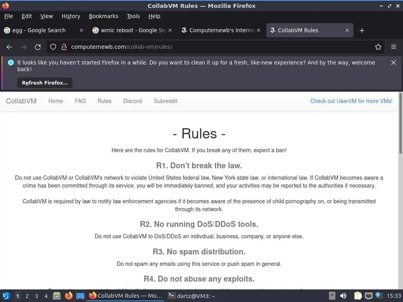The height and width of the screenshot is (302, 403).
Task: Open the Firefox hamburger application menu
Action: 394,47
